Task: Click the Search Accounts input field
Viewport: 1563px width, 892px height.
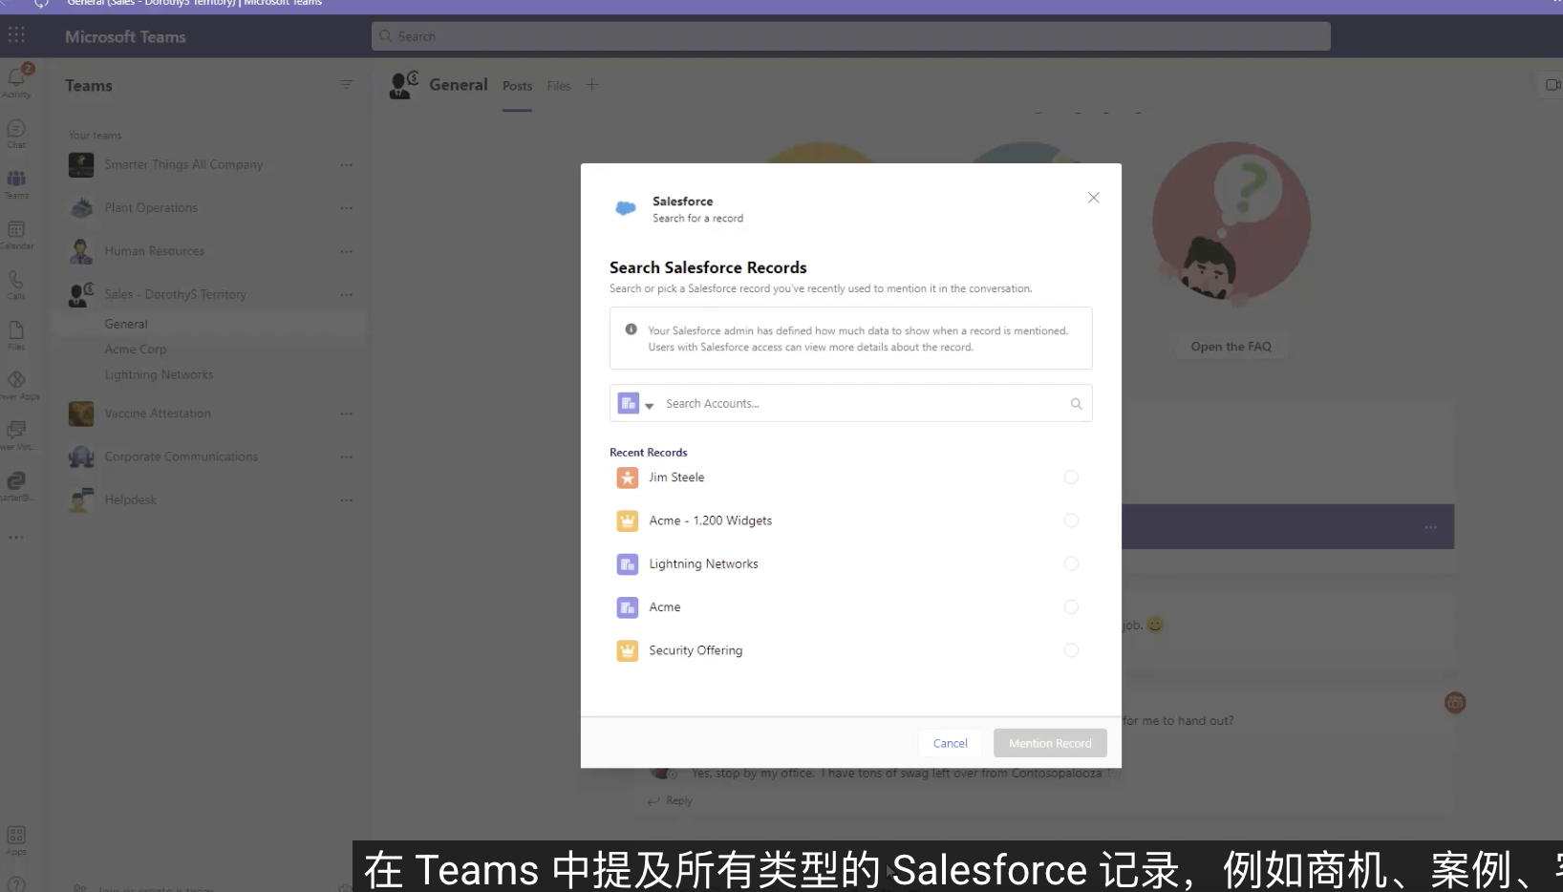Action: pyautogui.click(x=851, y=404)
